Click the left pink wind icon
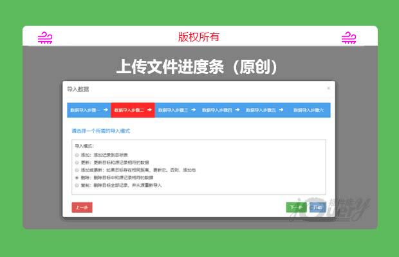 [x=45, y=37]
